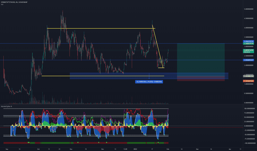257x151 pixels.
Task: Click the 0.5000000000 price axis value
Action: coord(249,93)
